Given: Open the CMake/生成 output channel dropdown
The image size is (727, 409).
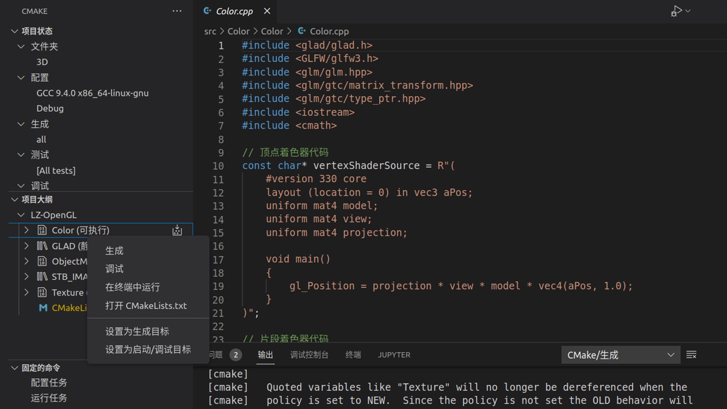Looking at the screenshot, I should coord(621,355).
